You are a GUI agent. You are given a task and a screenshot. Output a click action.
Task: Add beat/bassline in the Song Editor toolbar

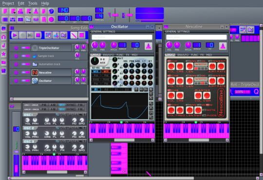[x=48, y=35]
